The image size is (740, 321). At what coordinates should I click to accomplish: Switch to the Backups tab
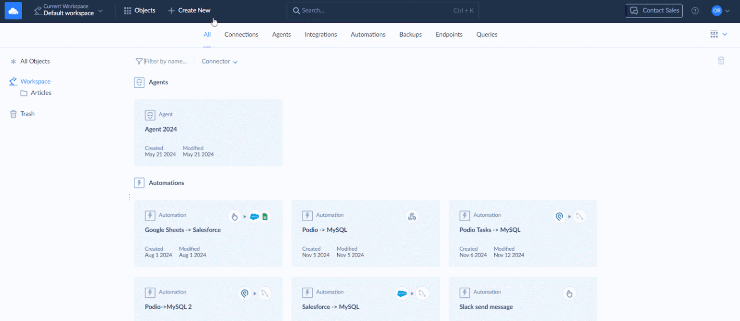(x=410, y=35)
